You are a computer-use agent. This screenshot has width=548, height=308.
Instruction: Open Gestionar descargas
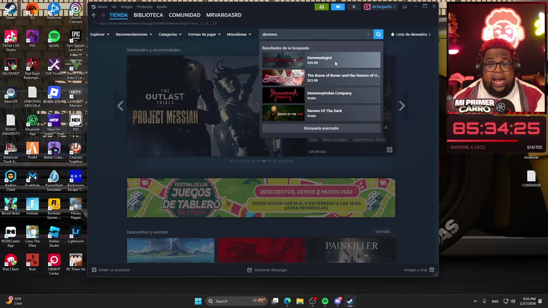[267, 270]
